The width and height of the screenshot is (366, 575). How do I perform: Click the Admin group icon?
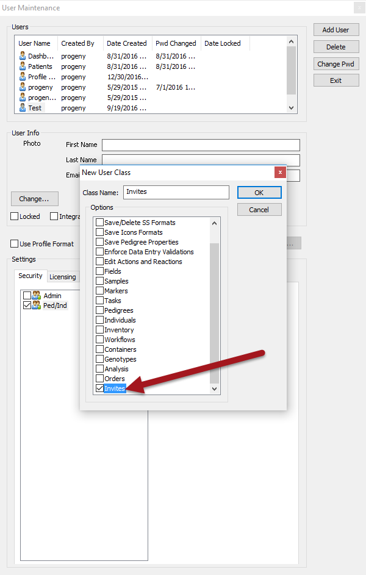pos(37,295)
